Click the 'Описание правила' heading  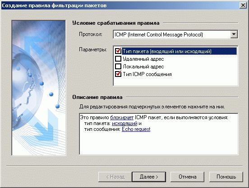[x=97, y=97]
